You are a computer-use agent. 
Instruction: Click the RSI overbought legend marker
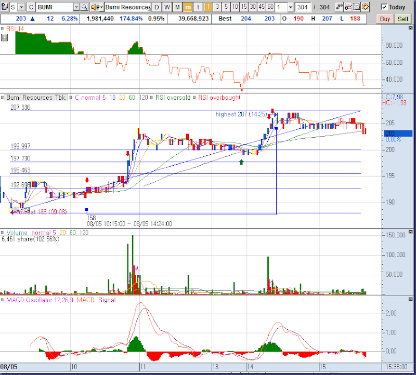[x=194, y=98]
